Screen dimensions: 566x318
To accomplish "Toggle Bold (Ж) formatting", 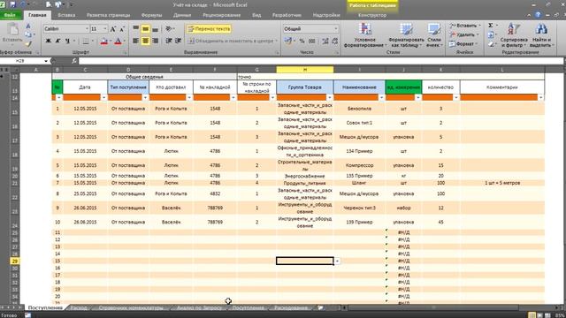I will click(48, 42).
